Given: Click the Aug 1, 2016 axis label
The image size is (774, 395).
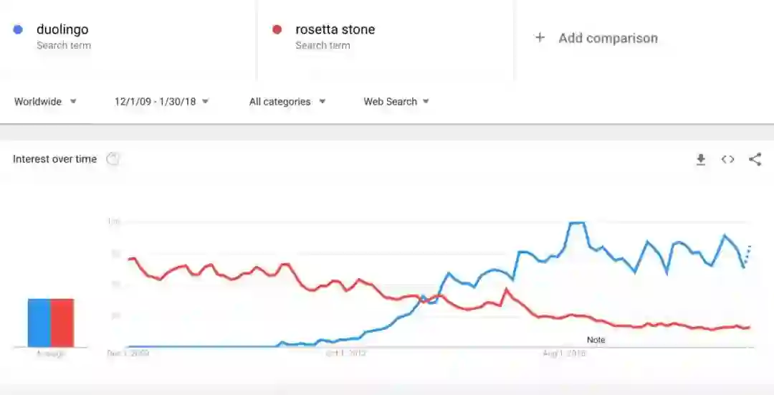Looking at the screenshot, I should pyautogui.click(x=564, y=353).
